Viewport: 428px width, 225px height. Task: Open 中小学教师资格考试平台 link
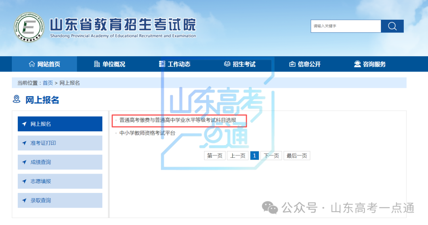(x=147, y=133)
